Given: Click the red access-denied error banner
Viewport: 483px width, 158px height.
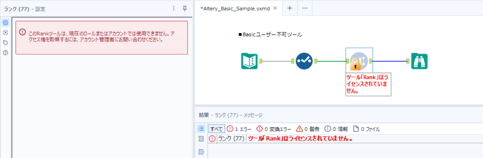Looking at the screenshot, I should (x=101, y=38).
